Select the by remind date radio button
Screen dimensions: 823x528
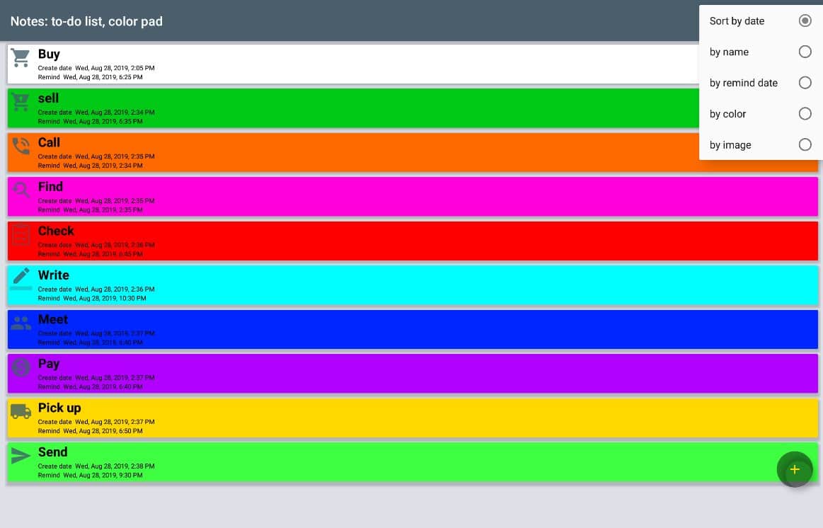[805, 83]
